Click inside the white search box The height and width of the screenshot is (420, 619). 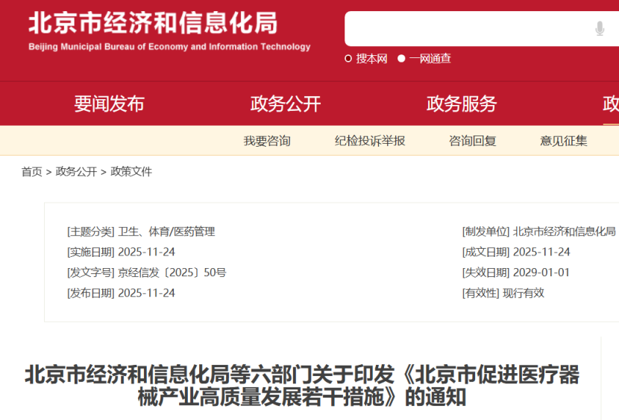pos(482,29)
